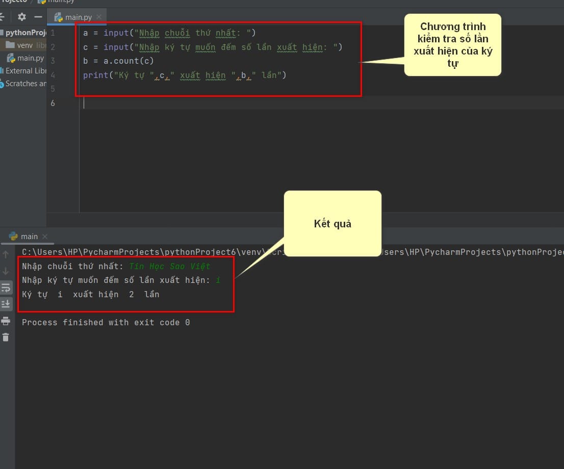This screenshot has width=564, height=469.
Task: Open the project settings gear icon
Action: [21, 17]
